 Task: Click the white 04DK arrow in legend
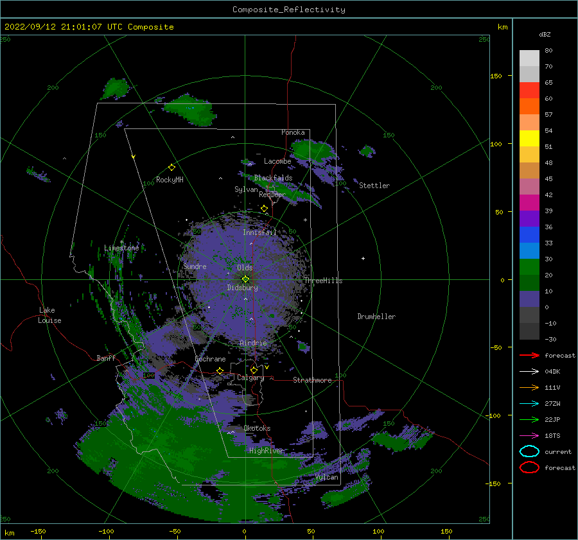[529, 372]
